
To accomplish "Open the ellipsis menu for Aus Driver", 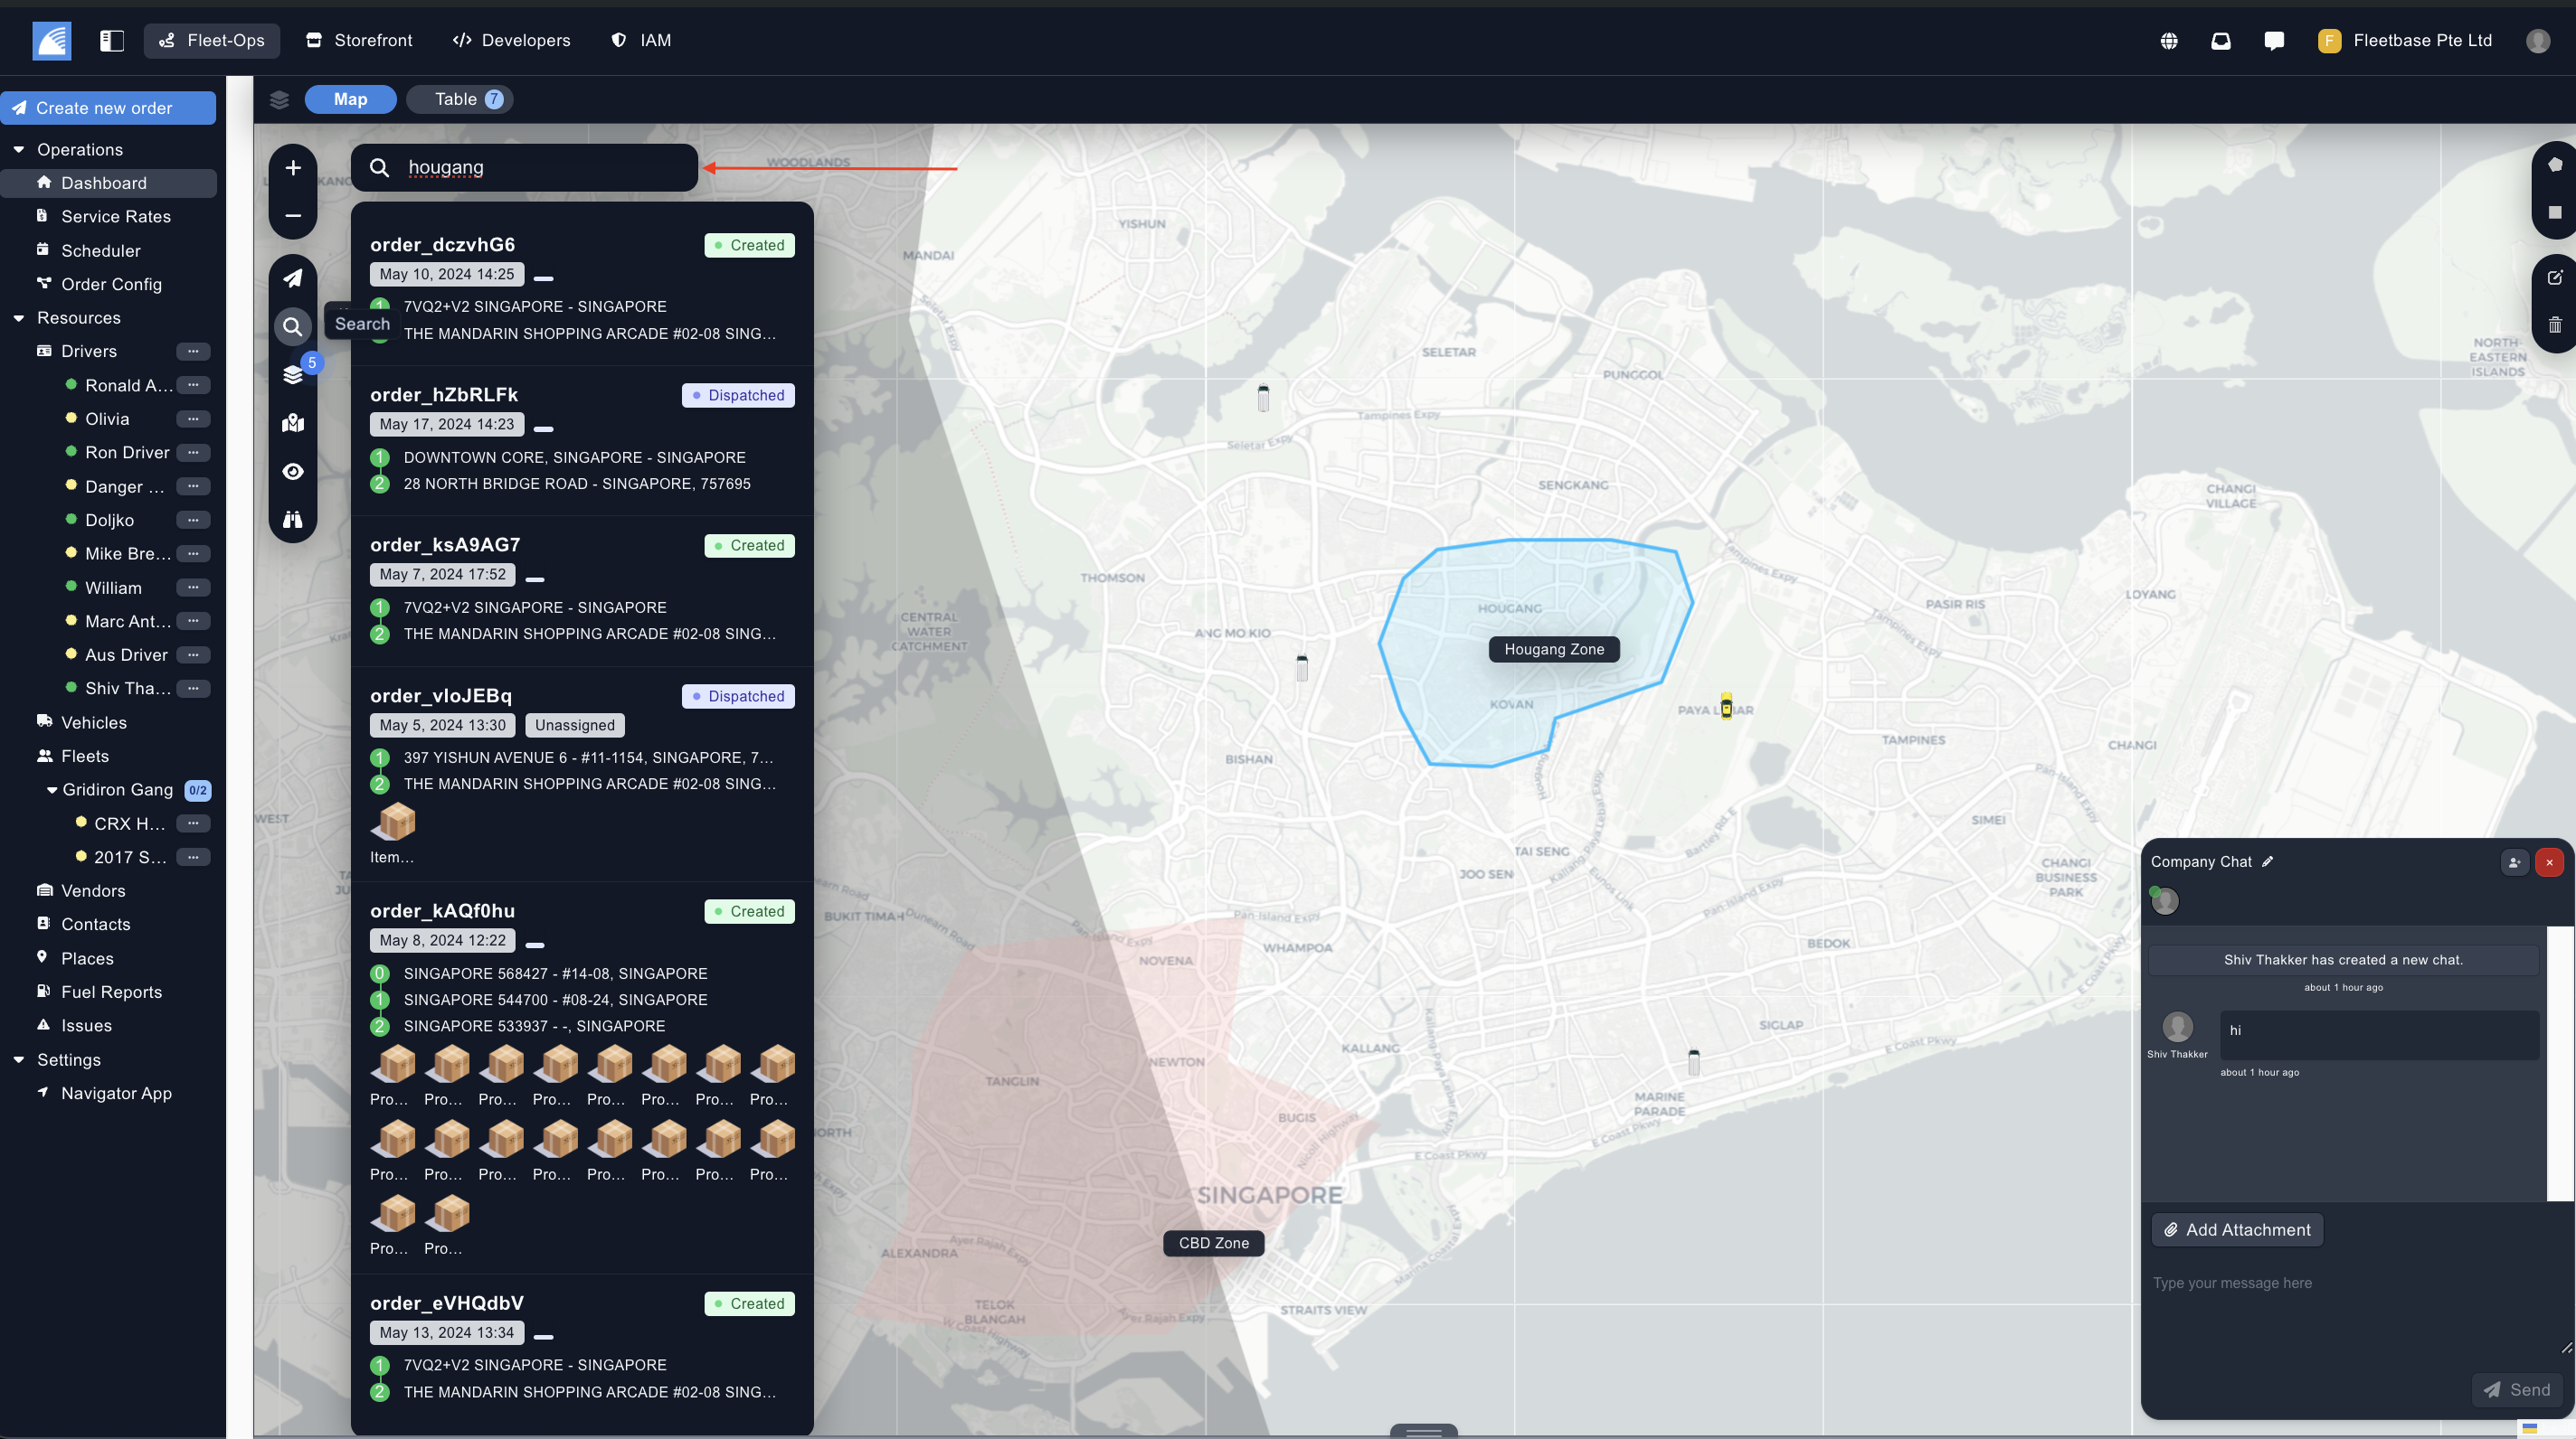I will tap(193, 654).
